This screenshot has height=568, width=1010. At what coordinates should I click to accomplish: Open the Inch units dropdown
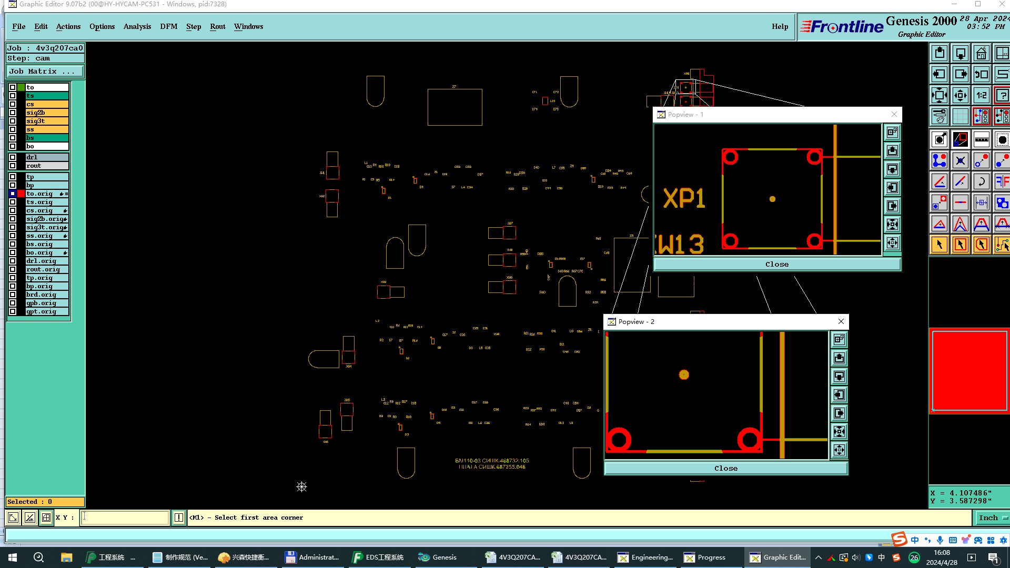point(992,518)
